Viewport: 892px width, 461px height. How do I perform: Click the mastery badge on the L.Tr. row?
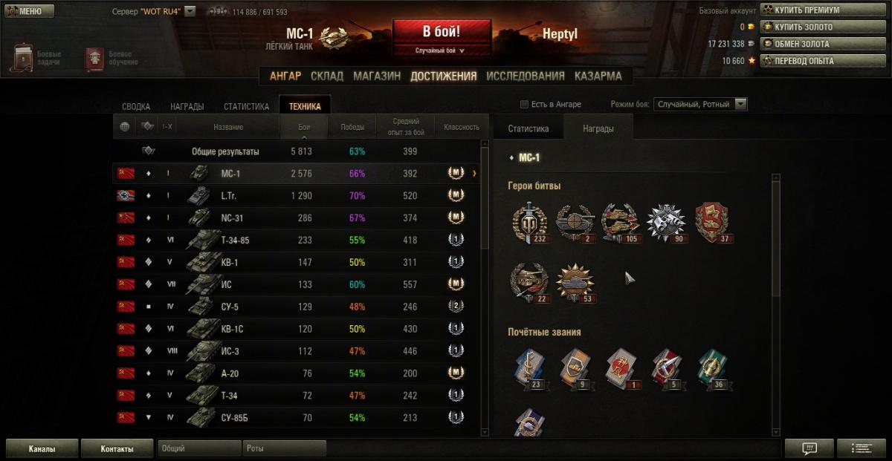point(456,195)
